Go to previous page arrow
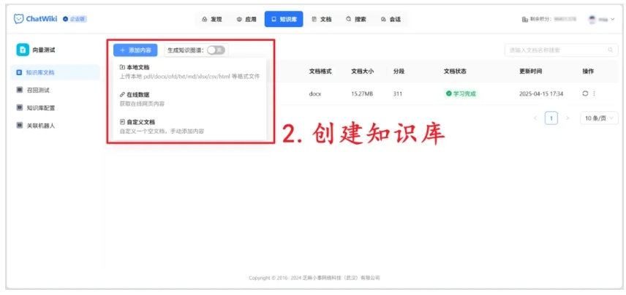Viewport: 626px width, 295px height. click(x=536, y=118)
